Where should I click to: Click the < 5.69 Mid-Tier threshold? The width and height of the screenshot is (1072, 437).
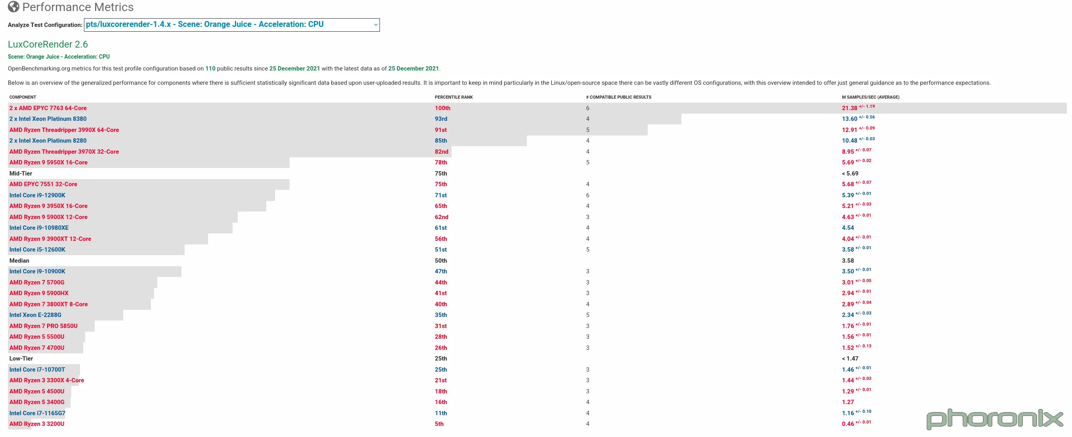pos(850,174)
